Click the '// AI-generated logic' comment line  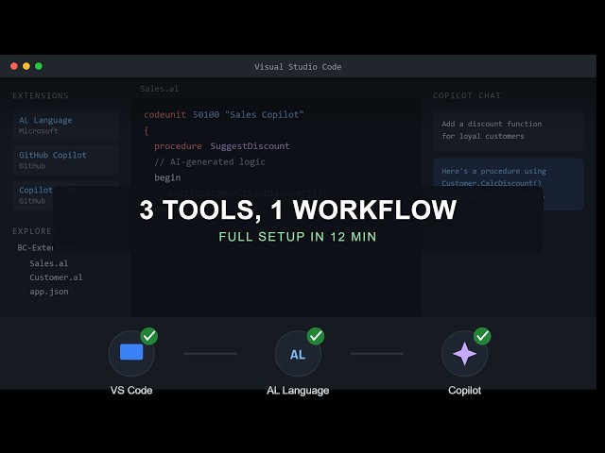(210, 162)
